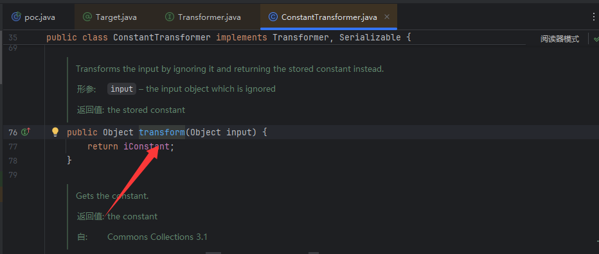Click the 'Commons Collections 3.1' doc text
Image resolution: width=599 pixels, height=254 pixels.
(x=157, y=237)
